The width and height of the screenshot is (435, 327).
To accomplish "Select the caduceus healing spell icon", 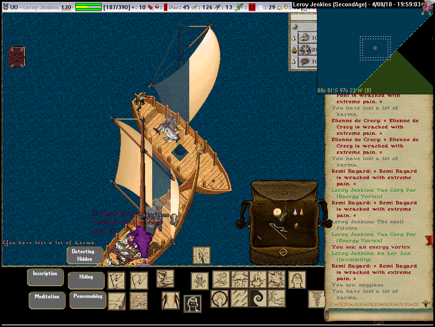I will [x=316, y=299].
